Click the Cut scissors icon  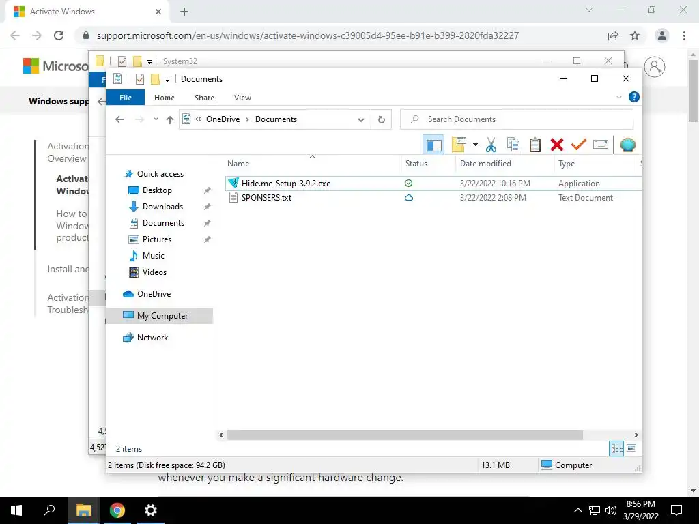491,145
